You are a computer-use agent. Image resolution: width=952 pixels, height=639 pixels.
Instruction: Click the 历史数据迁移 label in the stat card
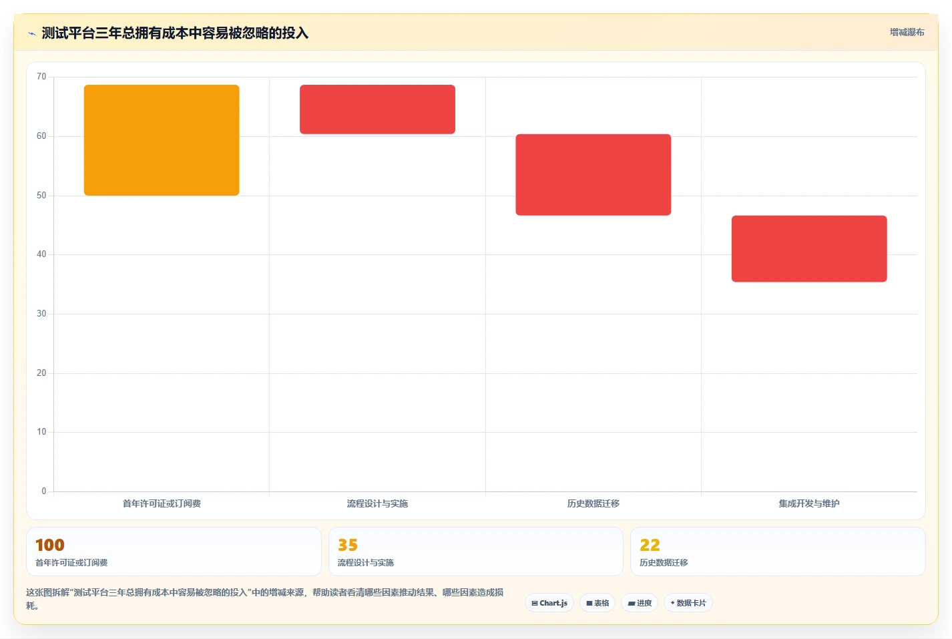pos(664,563)
